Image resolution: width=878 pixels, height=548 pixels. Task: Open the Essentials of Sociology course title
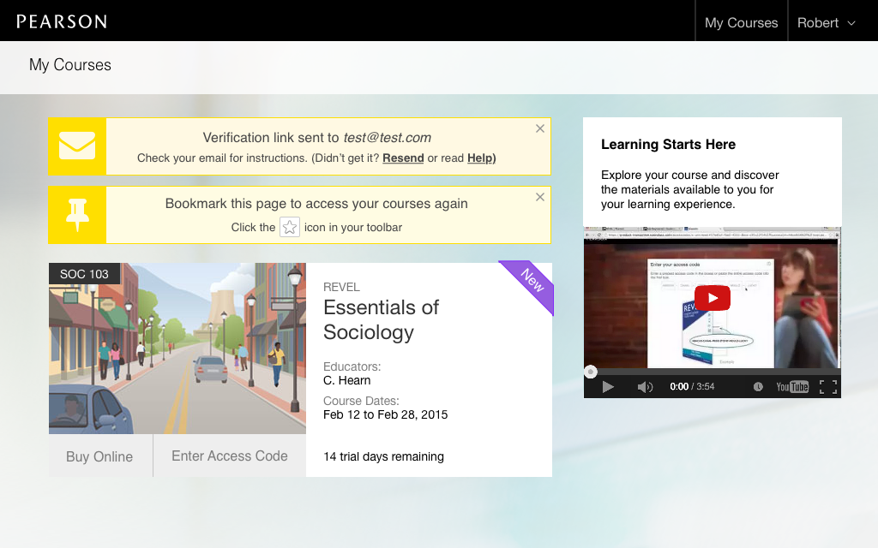point(382,320)
